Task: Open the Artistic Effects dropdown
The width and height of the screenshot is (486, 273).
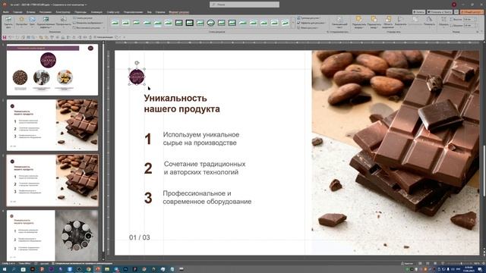Action: 46,22
